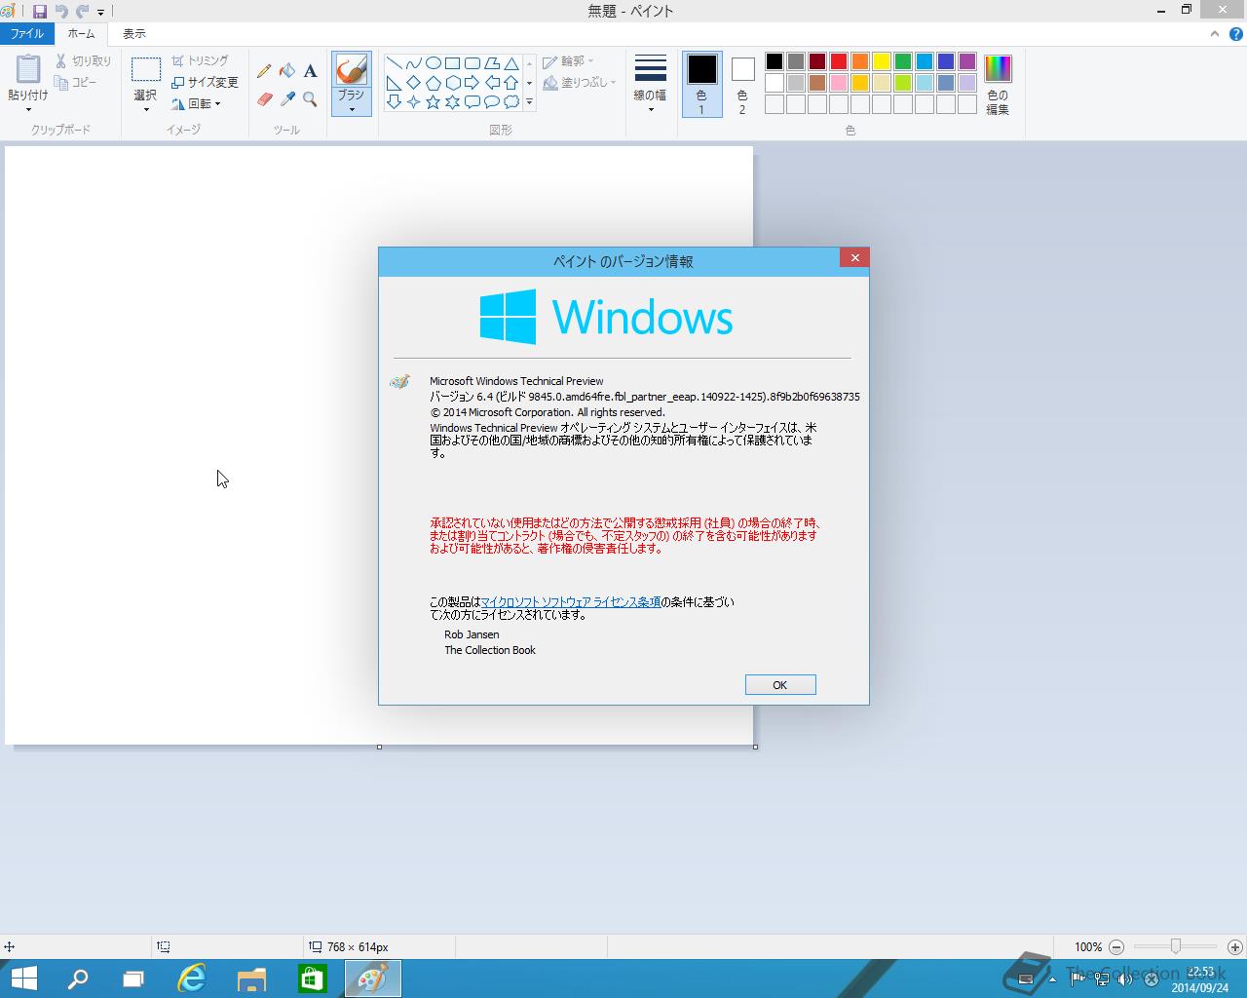Pick the purple color swatch

(967, 61)
